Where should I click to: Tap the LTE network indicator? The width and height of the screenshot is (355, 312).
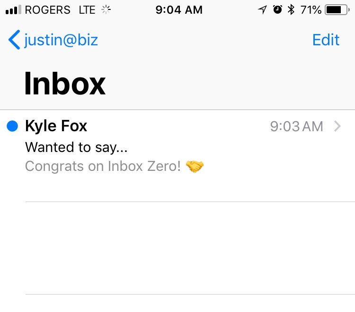(87, 10)
